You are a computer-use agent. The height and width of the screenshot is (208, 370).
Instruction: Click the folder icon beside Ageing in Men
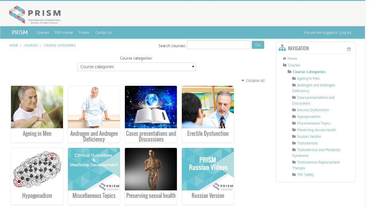(x=294, y=78)
